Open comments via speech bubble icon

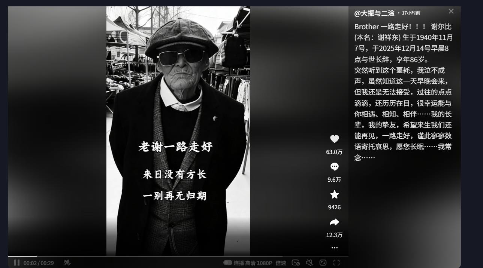(x=334, y=167)
